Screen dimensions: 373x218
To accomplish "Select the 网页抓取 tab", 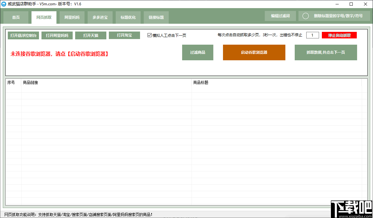I will click(x=44, y=17).
